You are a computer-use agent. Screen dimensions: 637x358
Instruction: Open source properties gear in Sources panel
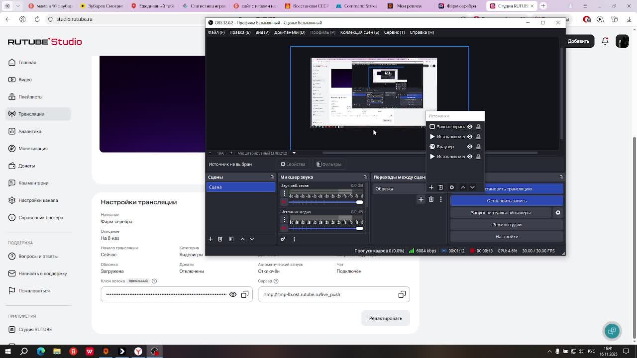[x=452, y=187]
